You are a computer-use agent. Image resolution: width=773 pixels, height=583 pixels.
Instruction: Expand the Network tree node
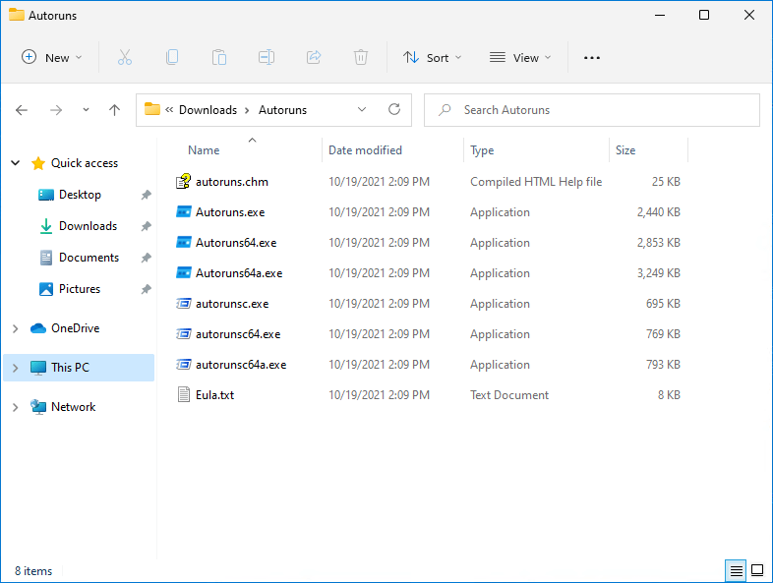tap(16, 407)
